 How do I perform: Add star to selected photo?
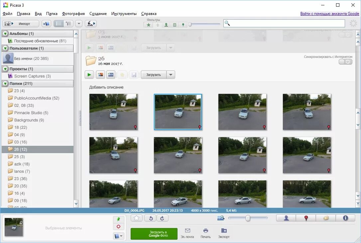(137, 218)
